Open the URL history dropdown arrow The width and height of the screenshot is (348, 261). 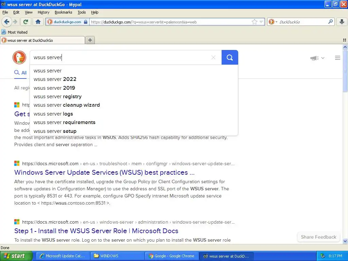[x=261, y=22]
